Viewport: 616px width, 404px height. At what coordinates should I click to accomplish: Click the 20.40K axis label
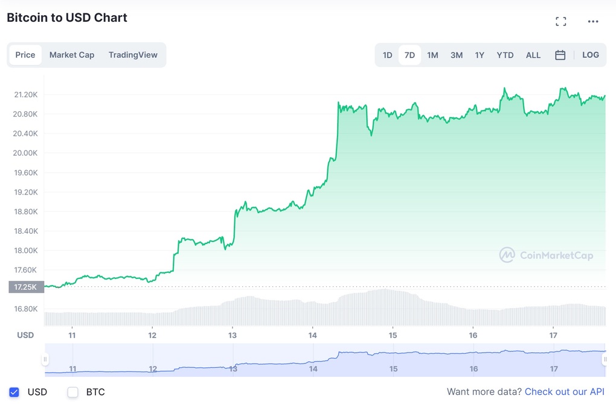point(25,133)
